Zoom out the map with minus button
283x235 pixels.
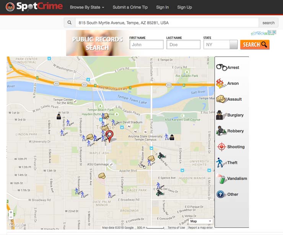(11, 217)
